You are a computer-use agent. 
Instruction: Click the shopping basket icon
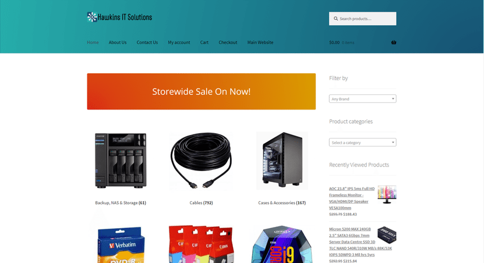pyautogui.click(x=394, y=42)
